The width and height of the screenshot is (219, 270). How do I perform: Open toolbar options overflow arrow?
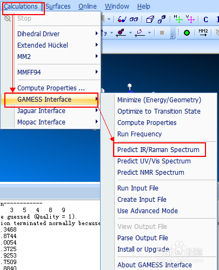[x=173, y=36]
